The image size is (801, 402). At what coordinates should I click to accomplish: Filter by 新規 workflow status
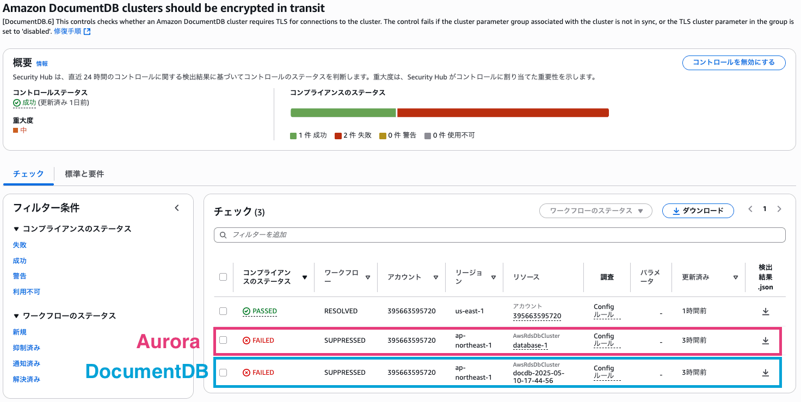point(20,332)
